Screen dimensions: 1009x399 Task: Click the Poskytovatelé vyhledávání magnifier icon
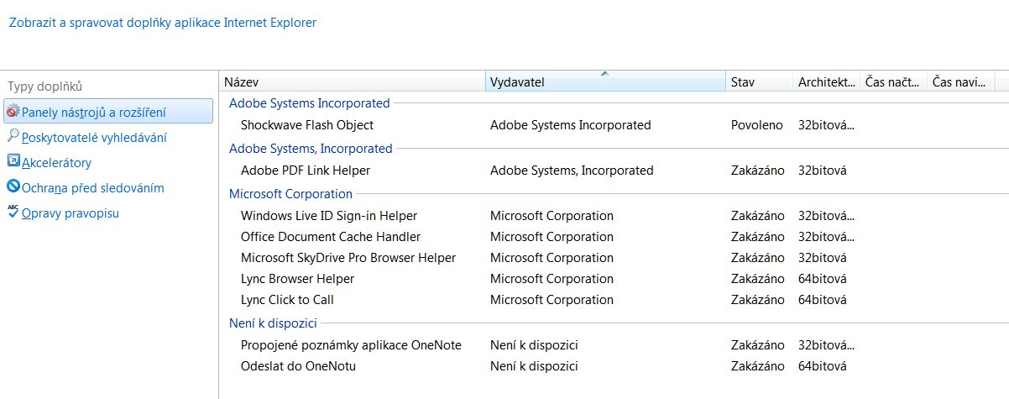click(13, 136)
